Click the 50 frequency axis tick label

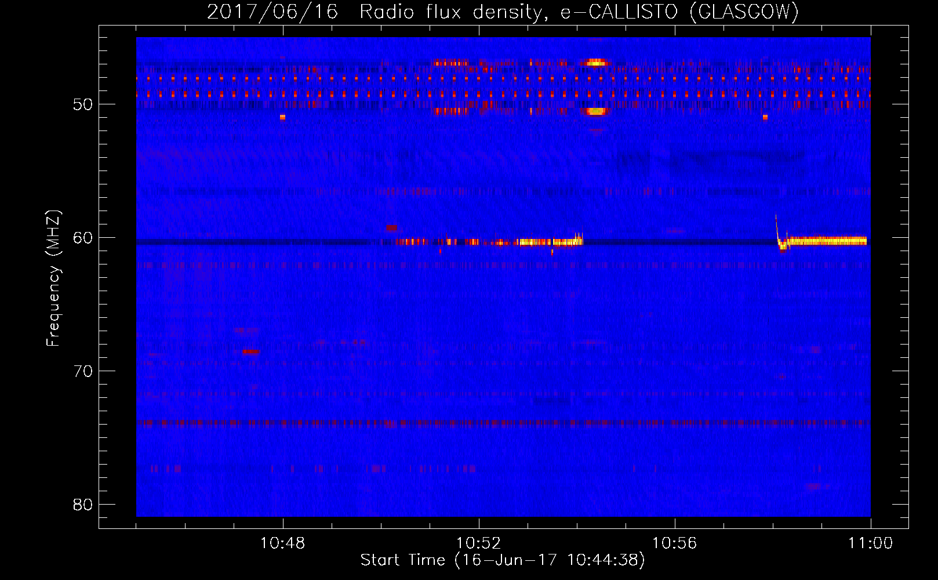[83, 105]
